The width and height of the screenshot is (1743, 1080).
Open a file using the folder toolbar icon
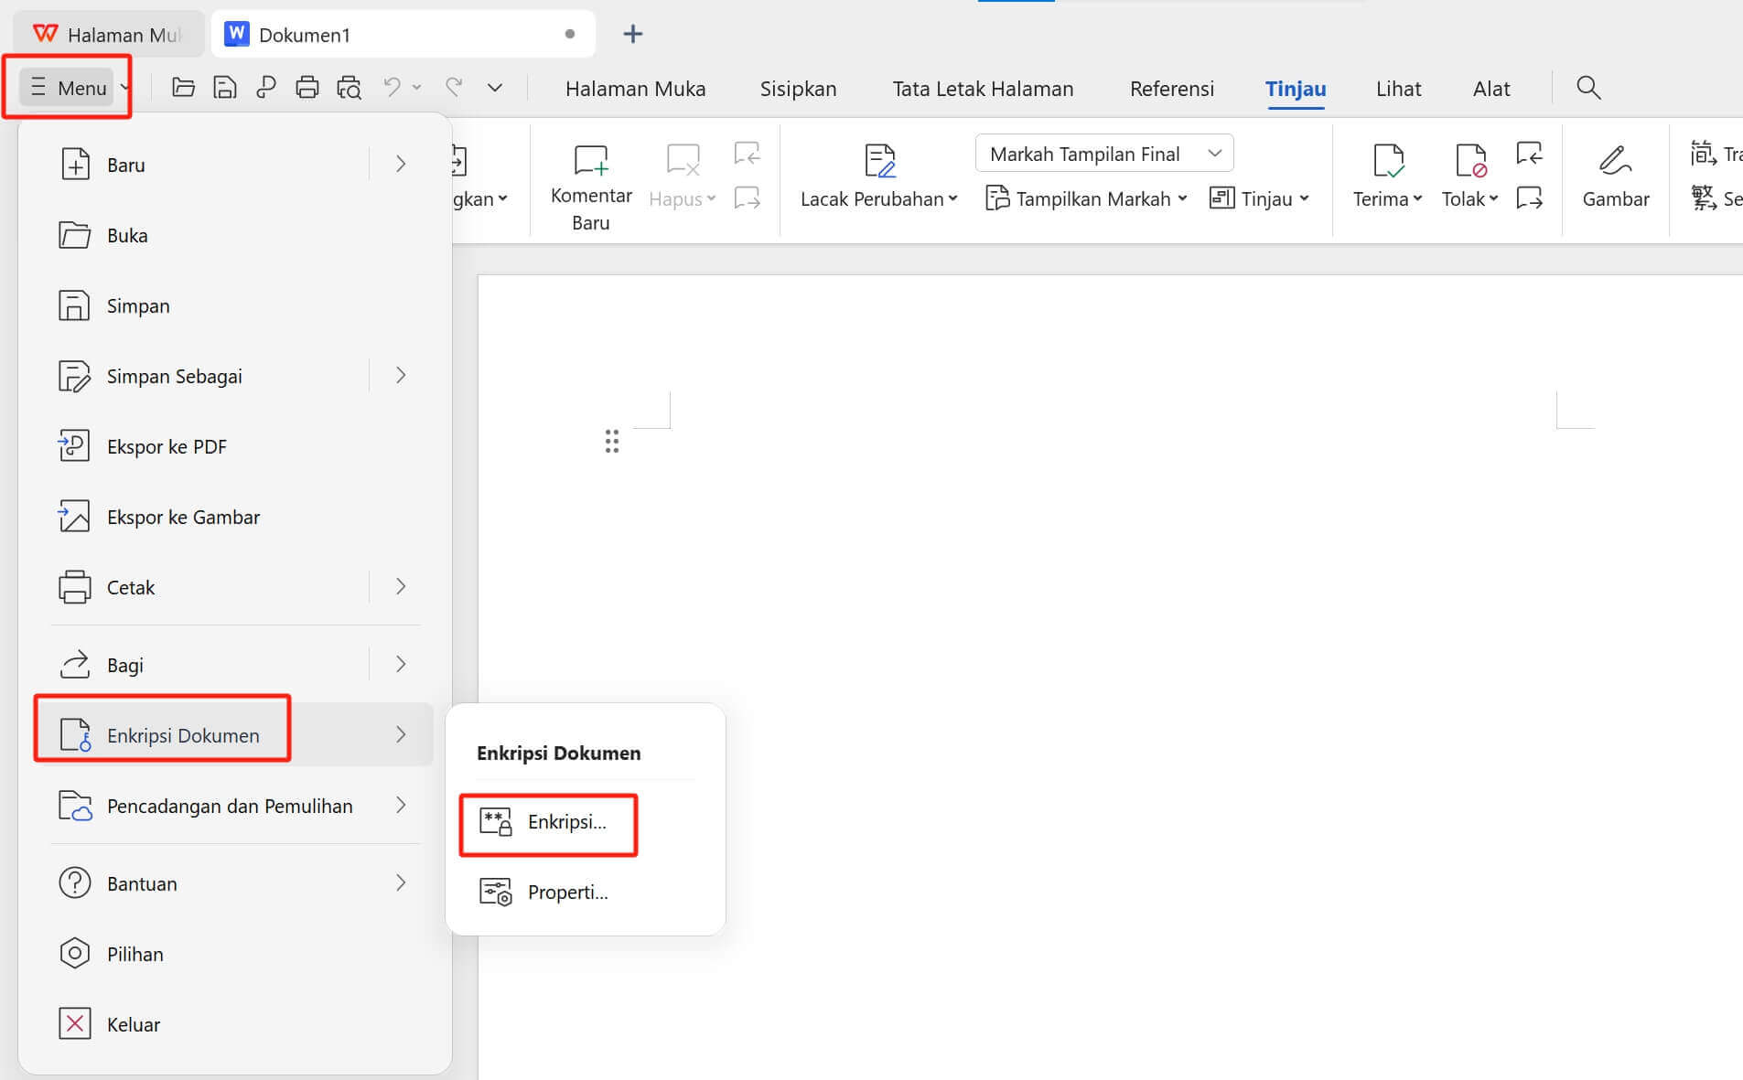[183, 87]
